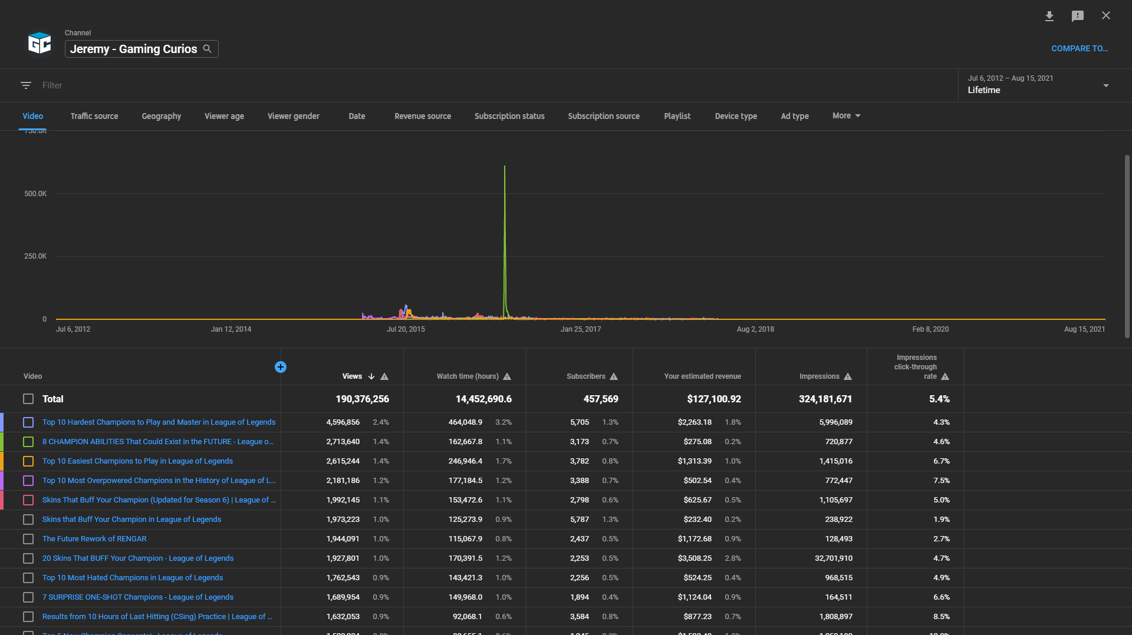Screen dimensions: 1132x635
Task: Open the channel name selector box
Action: pos(141,49)
